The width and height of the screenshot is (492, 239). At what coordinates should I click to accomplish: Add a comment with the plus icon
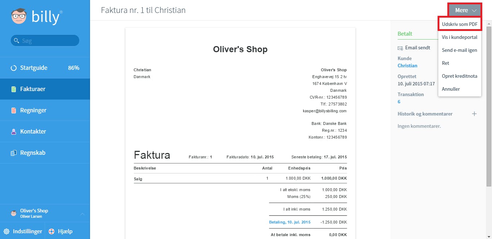474,114
